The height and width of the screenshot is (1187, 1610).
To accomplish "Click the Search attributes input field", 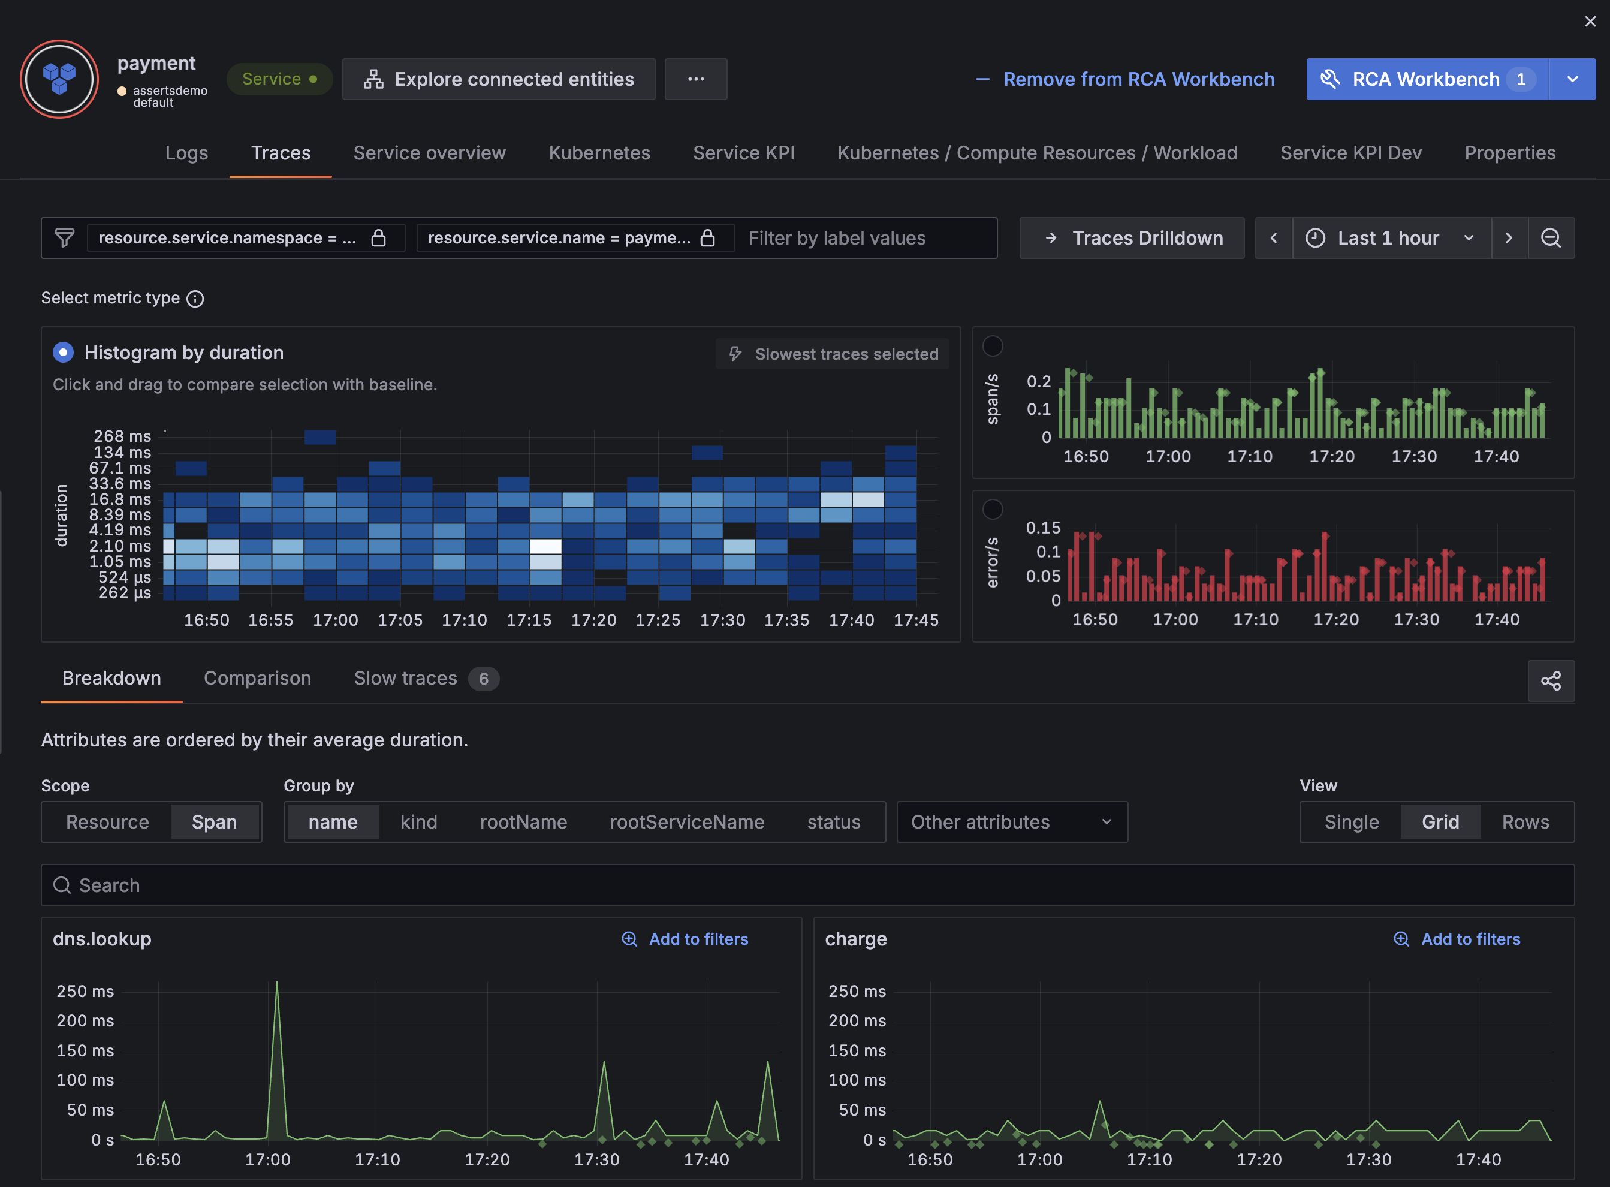I will pos(807,885).
